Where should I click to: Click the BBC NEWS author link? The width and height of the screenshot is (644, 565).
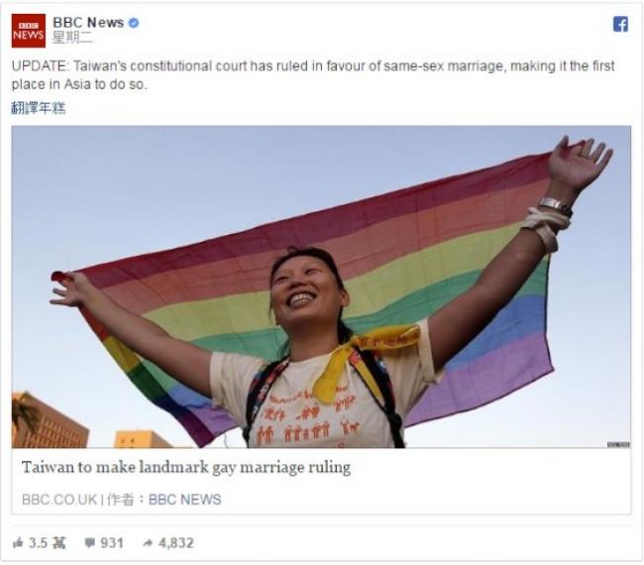coord(185,500)
